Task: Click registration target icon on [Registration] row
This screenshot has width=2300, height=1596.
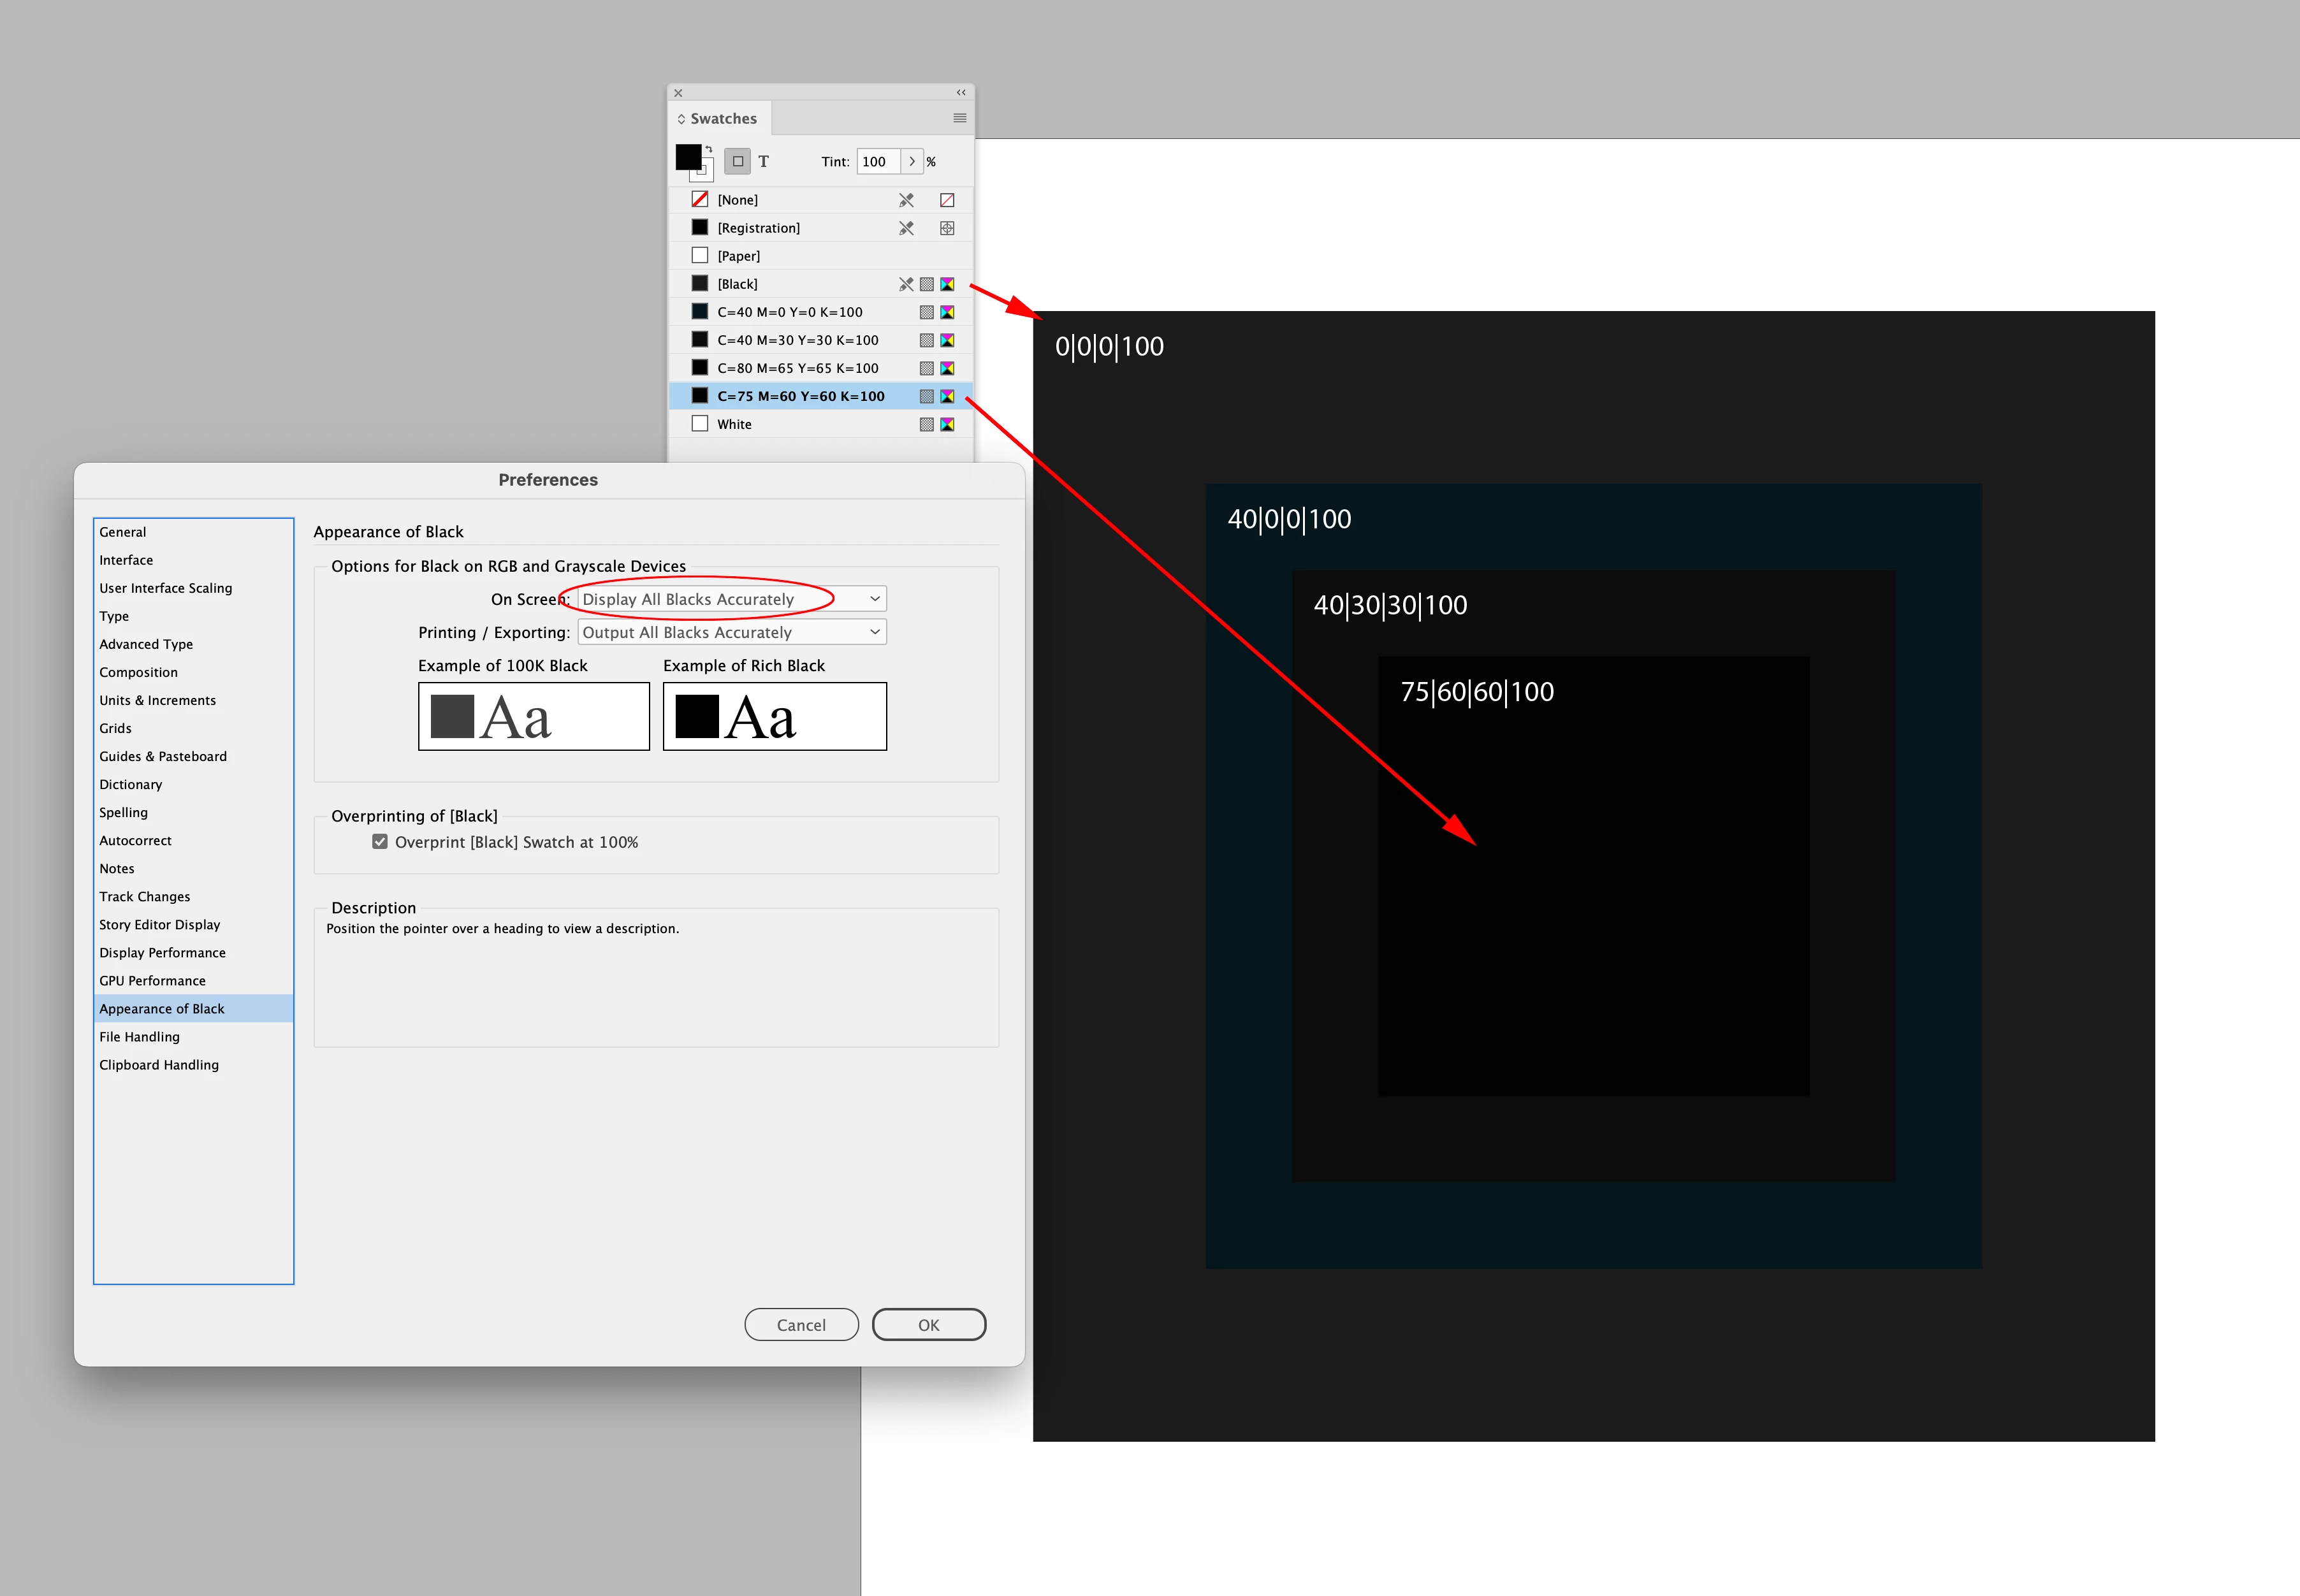Action: coord(947,228)
